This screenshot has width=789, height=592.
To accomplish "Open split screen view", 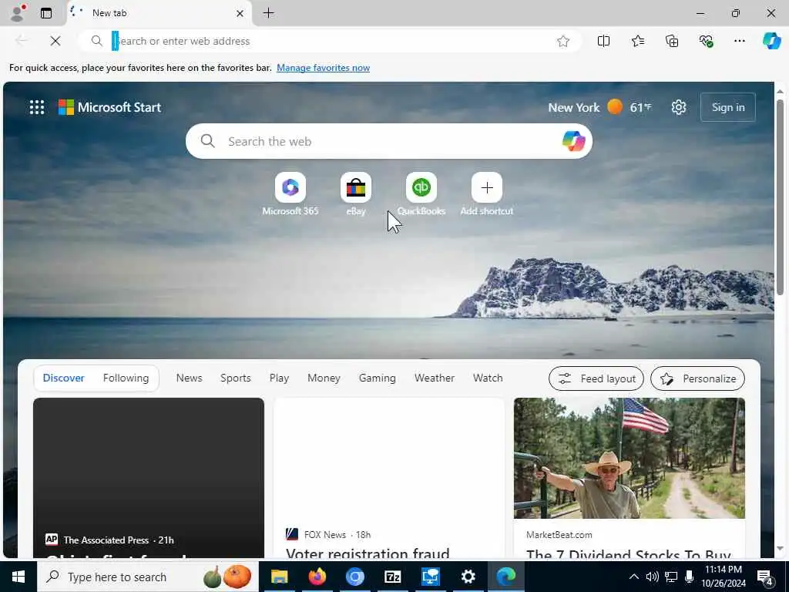I will click(603, 41).
